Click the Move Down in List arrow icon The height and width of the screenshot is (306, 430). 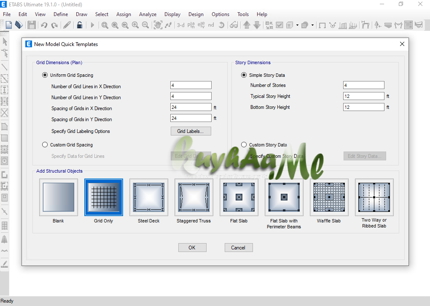pos(257,25)
